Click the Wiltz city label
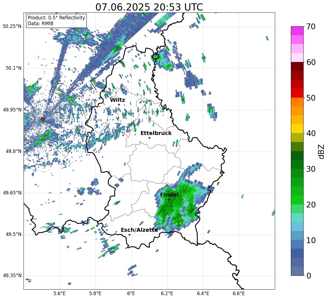 pos(117,100)
